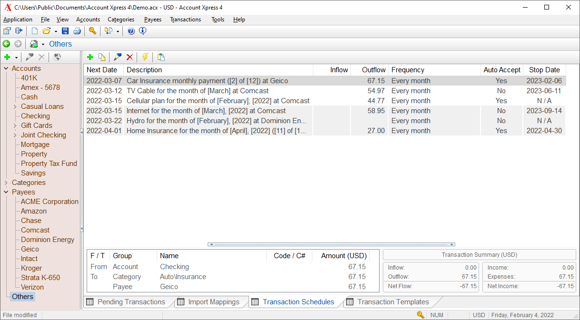Viewport: 580px width, 320px height.
Task: Click the blue question mark help icon
Action: 131,31
